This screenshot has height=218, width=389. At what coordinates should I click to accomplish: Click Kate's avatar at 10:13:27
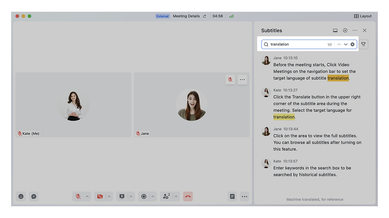pyautogui.click(x=266, y=92)
